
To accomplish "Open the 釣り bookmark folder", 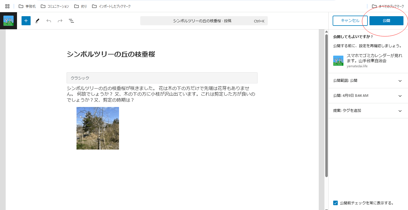I will coord(81,6).
